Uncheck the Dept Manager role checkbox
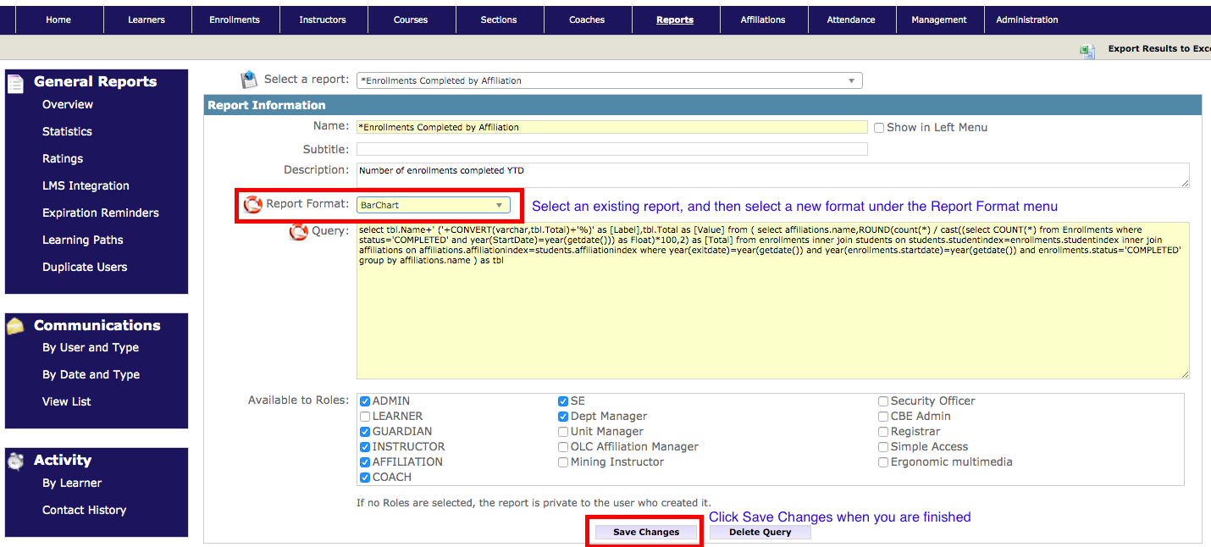The width and height of the screenshot is (1211, 547). point(563,417)
